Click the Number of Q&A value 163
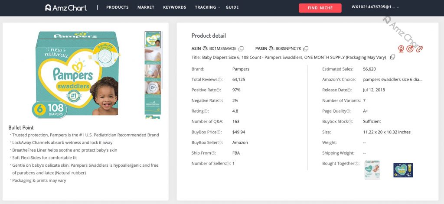Viewport: 444px width, 204px height. [236, 122]
